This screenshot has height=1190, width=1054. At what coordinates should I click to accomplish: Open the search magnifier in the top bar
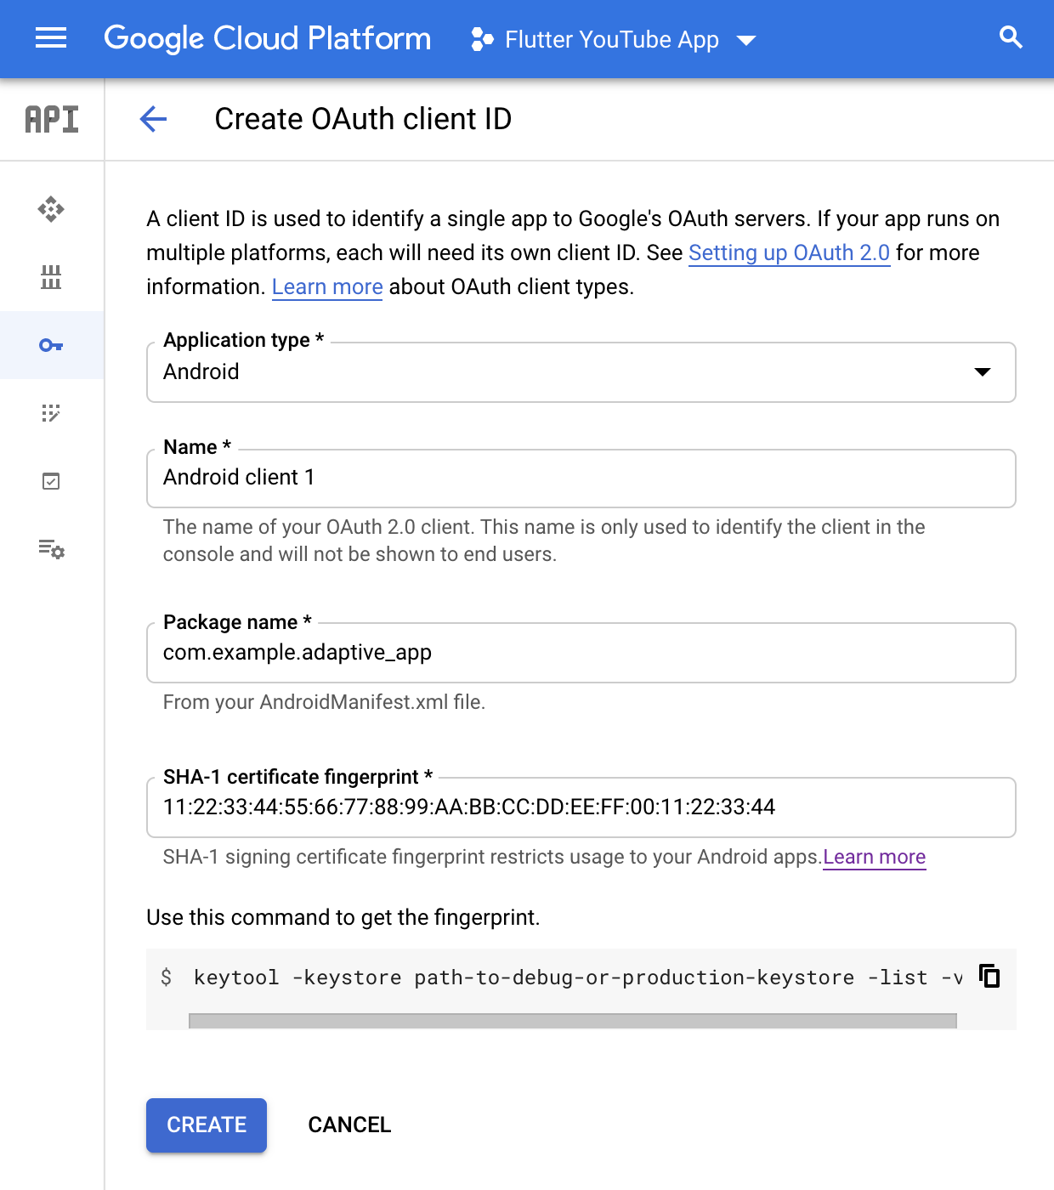(1010, 37)
